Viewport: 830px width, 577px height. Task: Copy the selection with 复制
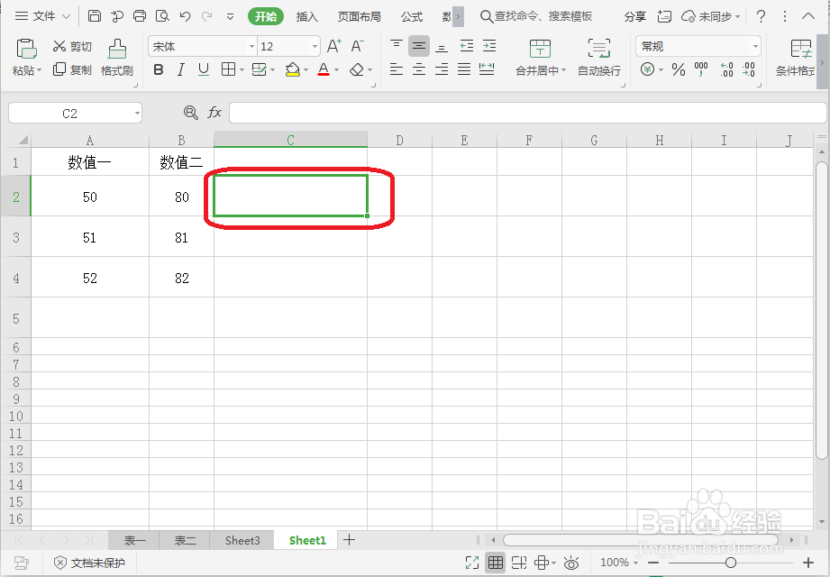point(72,69)
